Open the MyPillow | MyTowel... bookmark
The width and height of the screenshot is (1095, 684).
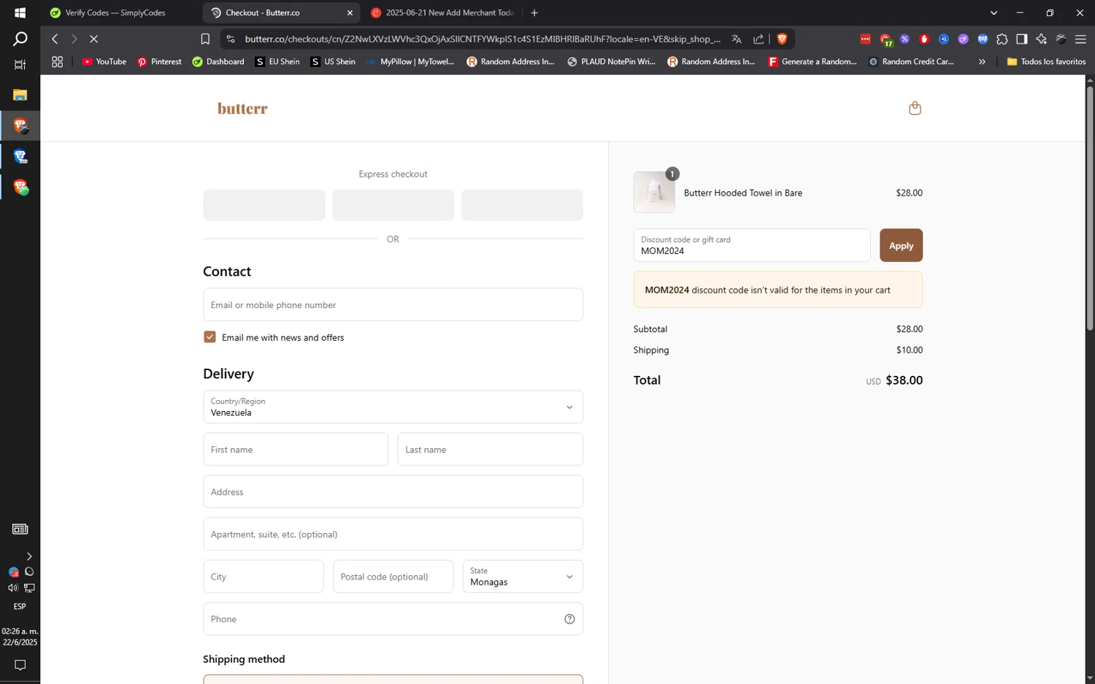coord(411,62)
